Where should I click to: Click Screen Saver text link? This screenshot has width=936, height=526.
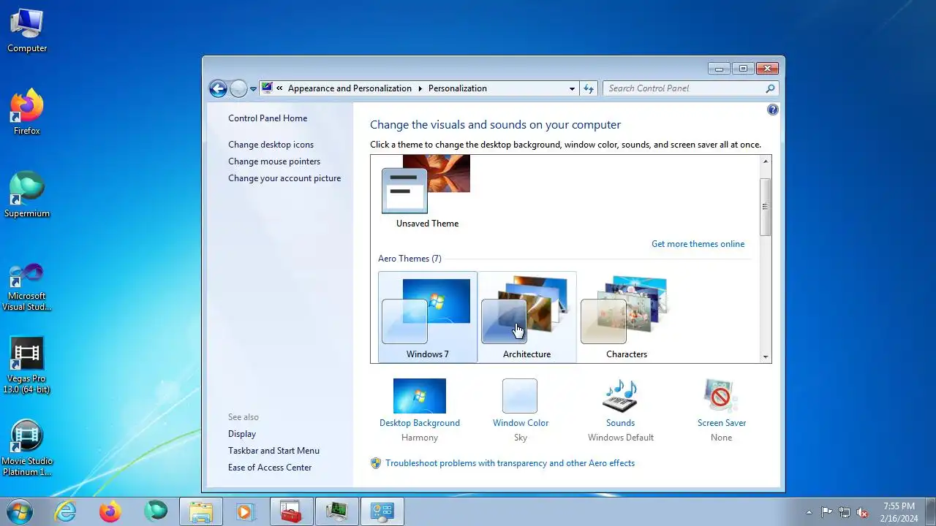[722, 423]
